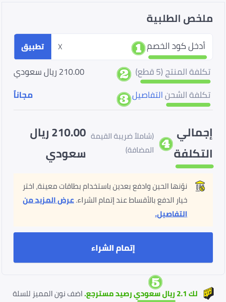The image size is (226, 302).
Task: Click the تكلفة المنتج (5 قطع) label
Action: coord(173,72)
